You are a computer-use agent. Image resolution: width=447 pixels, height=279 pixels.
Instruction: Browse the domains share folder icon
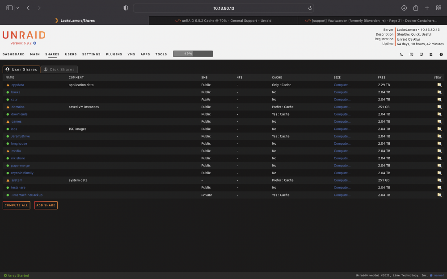tap(439, 107)
